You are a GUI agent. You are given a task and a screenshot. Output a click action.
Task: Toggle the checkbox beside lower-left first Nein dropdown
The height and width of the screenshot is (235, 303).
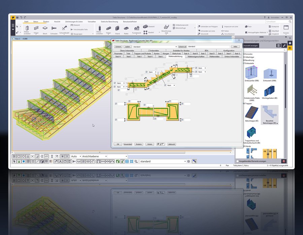[115, 83]
